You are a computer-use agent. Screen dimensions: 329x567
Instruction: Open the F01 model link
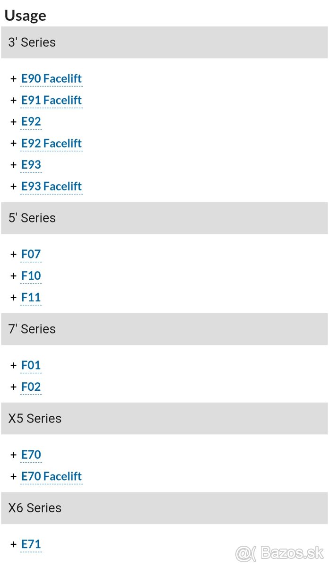(31, 365)
